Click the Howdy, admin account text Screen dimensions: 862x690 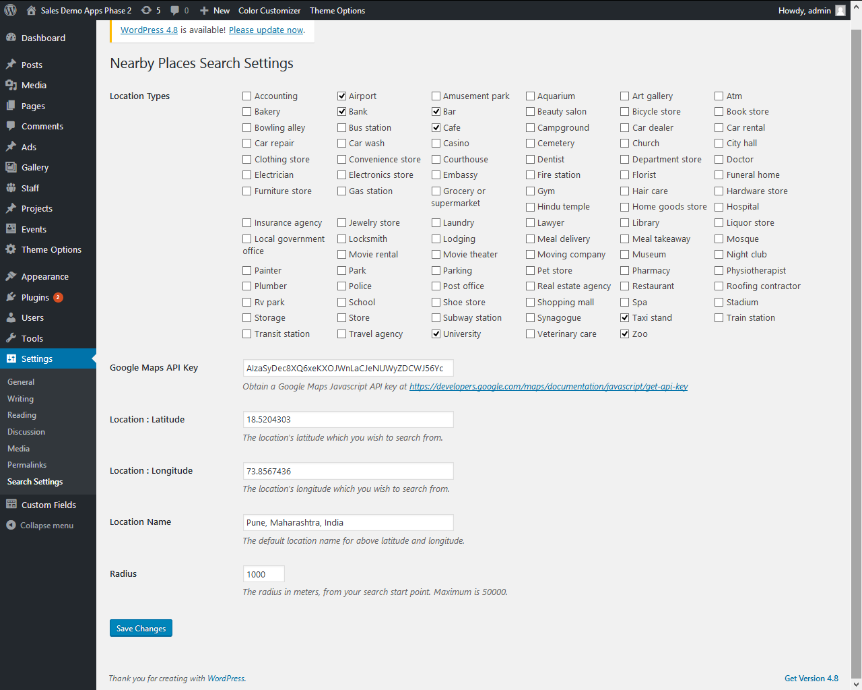click(805, 10)
